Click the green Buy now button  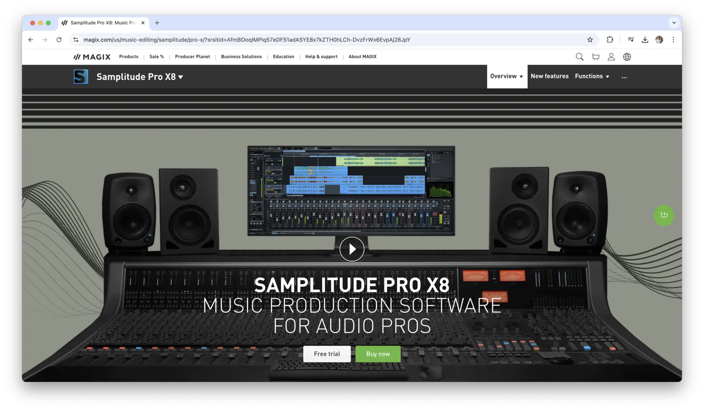click(x=378, y=354)
